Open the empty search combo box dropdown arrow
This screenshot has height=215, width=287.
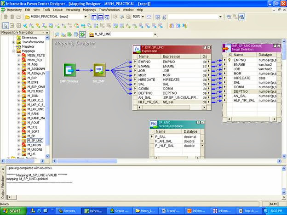pyautogui.click(x=220, y=17)
